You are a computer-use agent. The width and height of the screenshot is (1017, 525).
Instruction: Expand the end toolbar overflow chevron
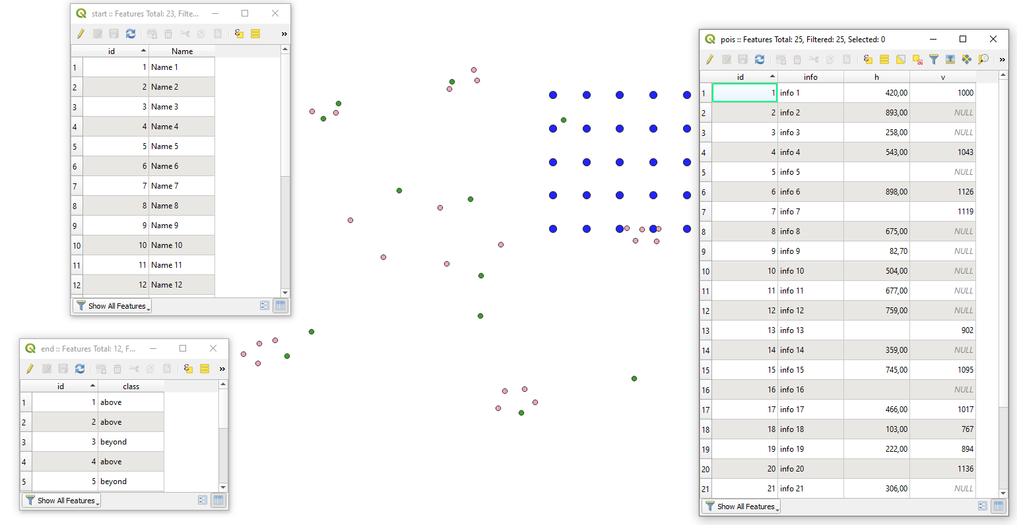222,369
